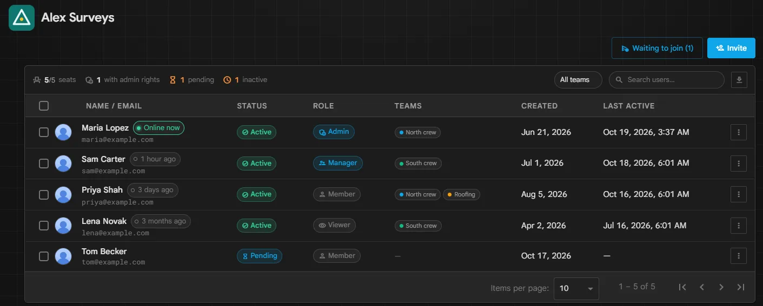
Task: Click Sam Carter's avatar icon
Action: pos(63,164)
